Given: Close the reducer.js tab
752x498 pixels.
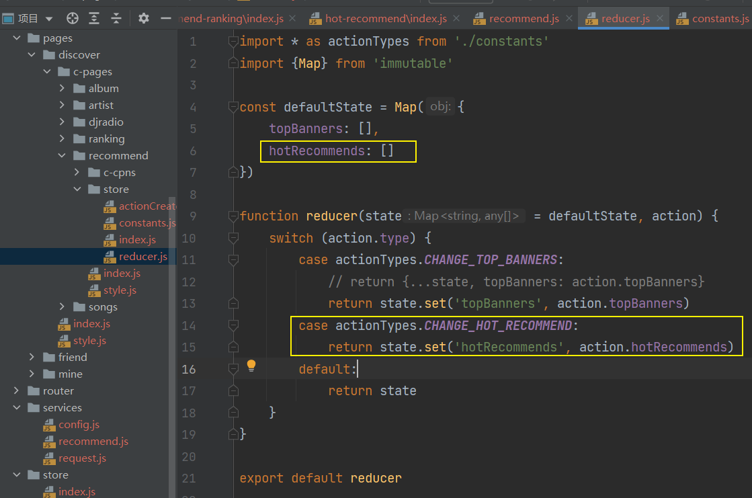Looking at the screenshot, I should pos(660,18).
